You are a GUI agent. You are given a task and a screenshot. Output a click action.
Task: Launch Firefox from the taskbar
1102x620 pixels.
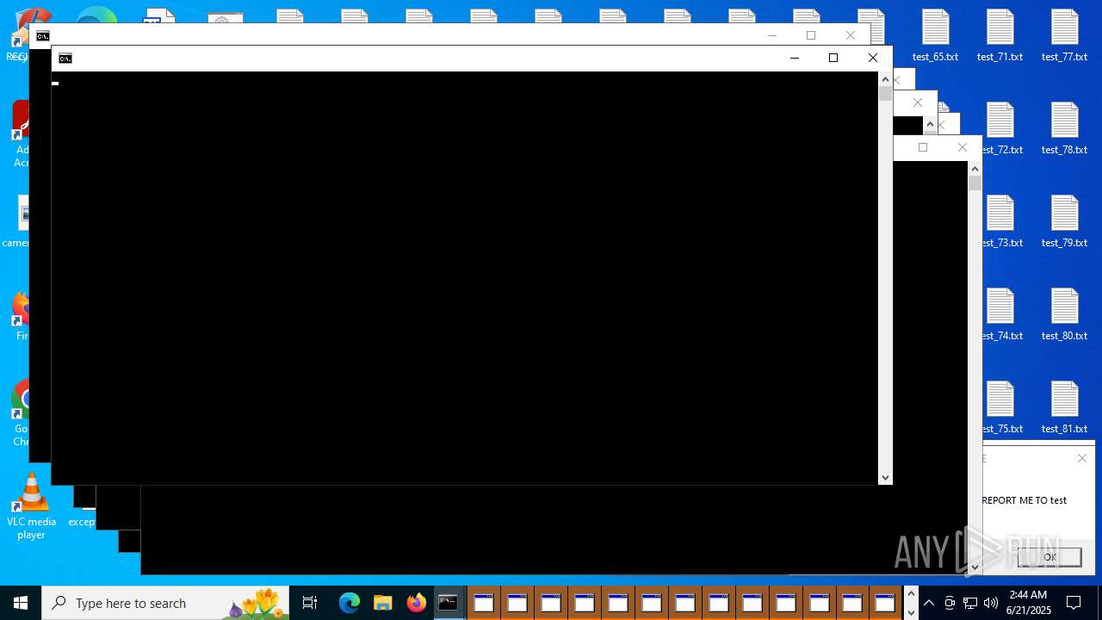[417, 603]
